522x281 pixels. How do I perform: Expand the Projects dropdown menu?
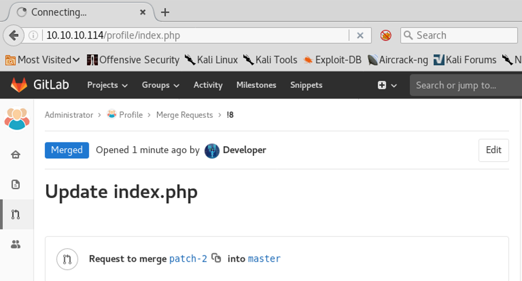[107, 85]
